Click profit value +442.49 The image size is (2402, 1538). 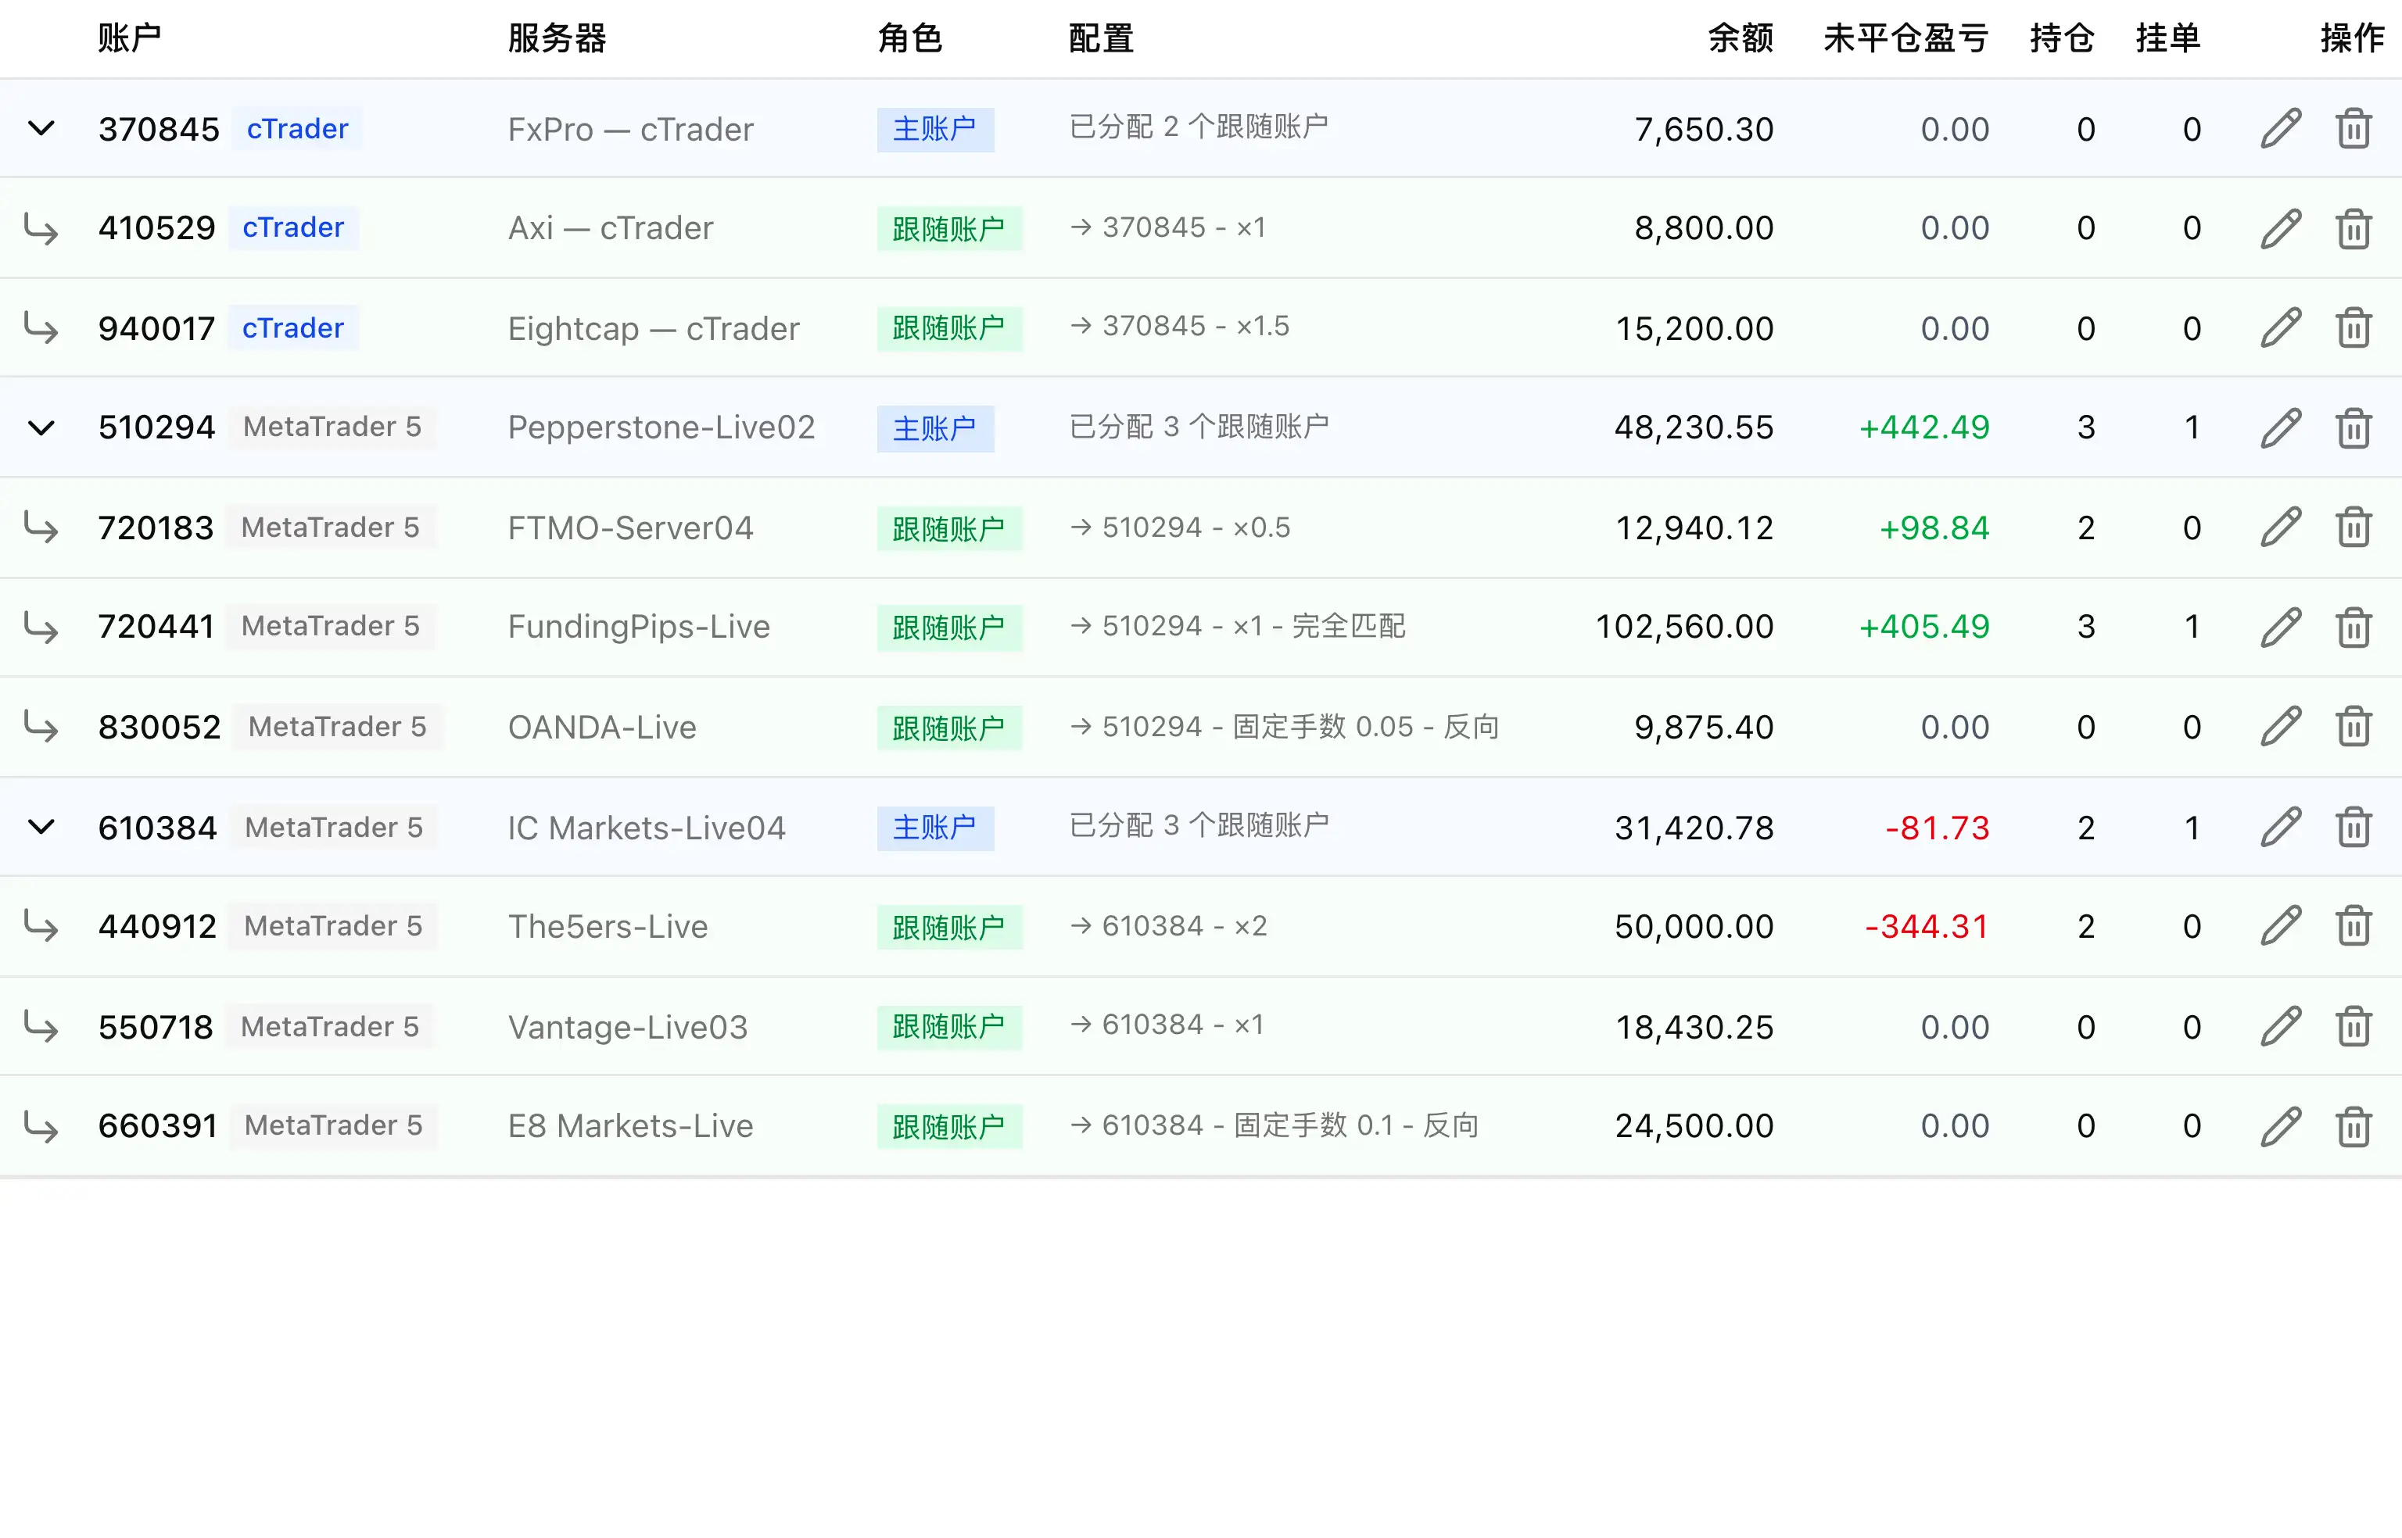click(1924, 427)
